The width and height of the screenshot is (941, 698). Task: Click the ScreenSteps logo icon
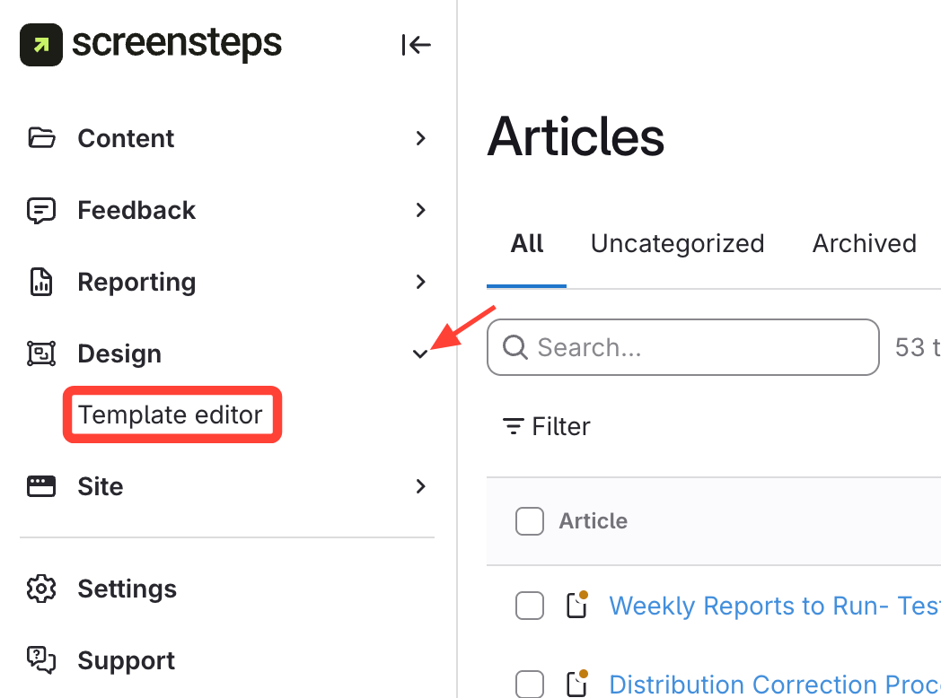coord(41,45)
